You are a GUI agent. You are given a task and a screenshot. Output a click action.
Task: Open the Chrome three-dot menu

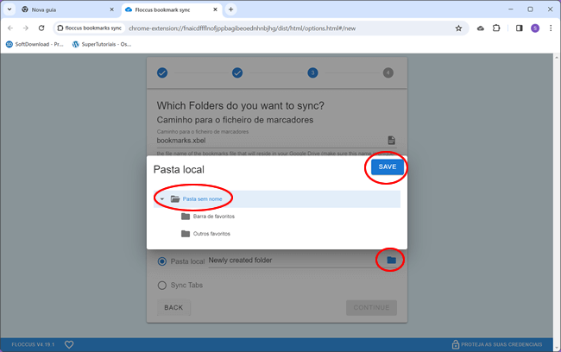(x=551, y=28)
